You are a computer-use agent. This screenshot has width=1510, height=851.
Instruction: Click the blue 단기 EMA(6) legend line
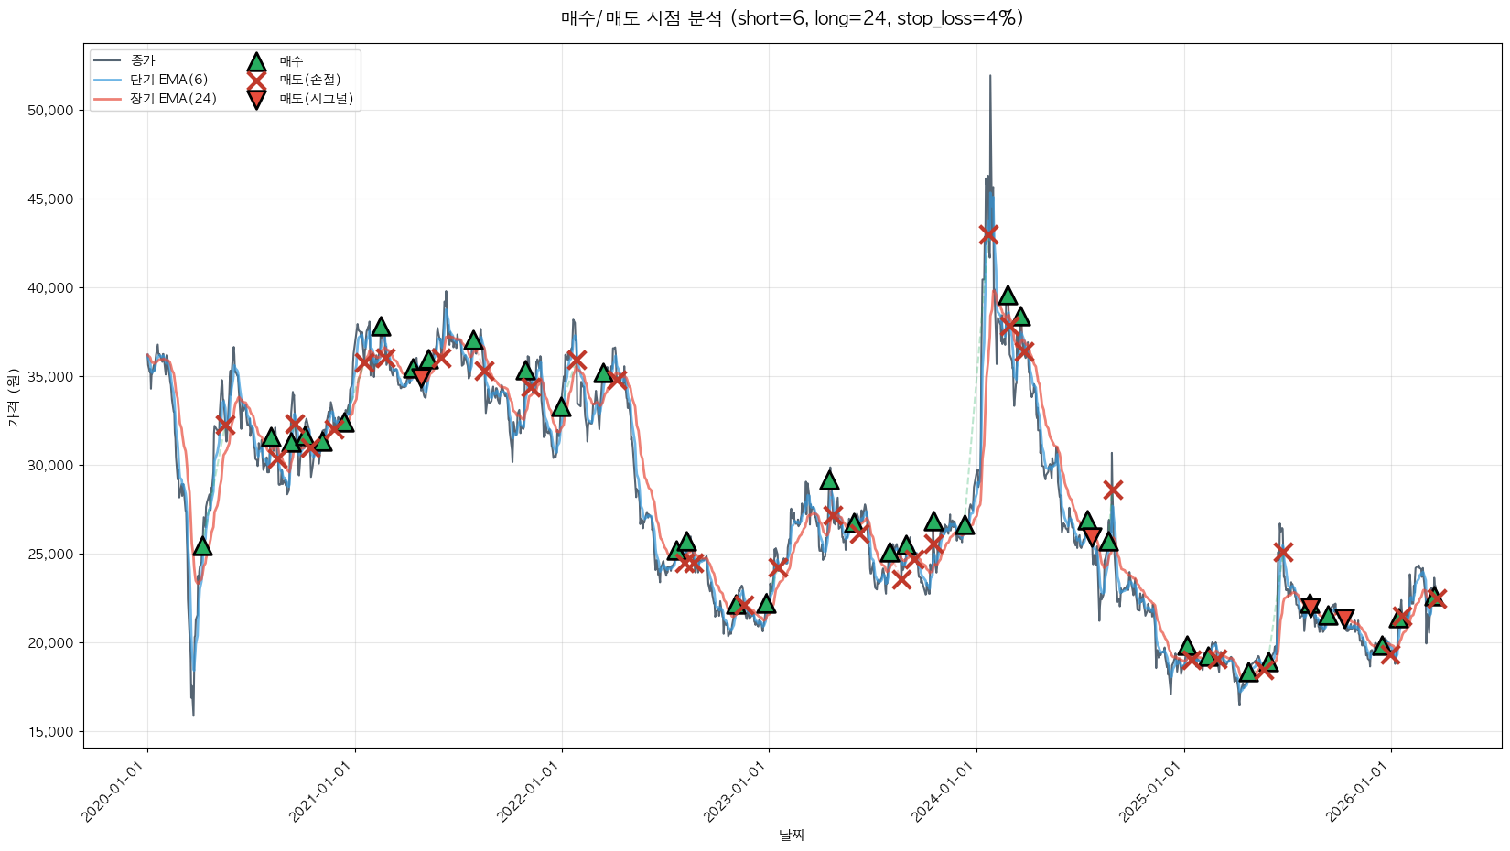pyautogui.click(x=108, y=80)
